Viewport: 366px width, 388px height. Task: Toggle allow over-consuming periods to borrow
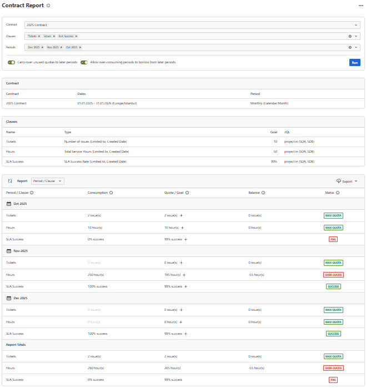click(x=84, y=62)
